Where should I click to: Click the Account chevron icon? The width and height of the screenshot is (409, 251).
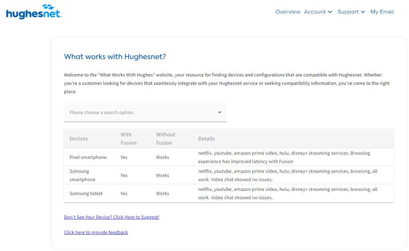330,12
